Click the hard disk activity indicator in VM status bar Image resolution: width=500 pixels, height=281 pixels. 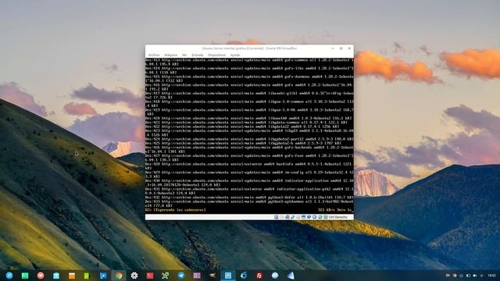click(x=277, y=217)
